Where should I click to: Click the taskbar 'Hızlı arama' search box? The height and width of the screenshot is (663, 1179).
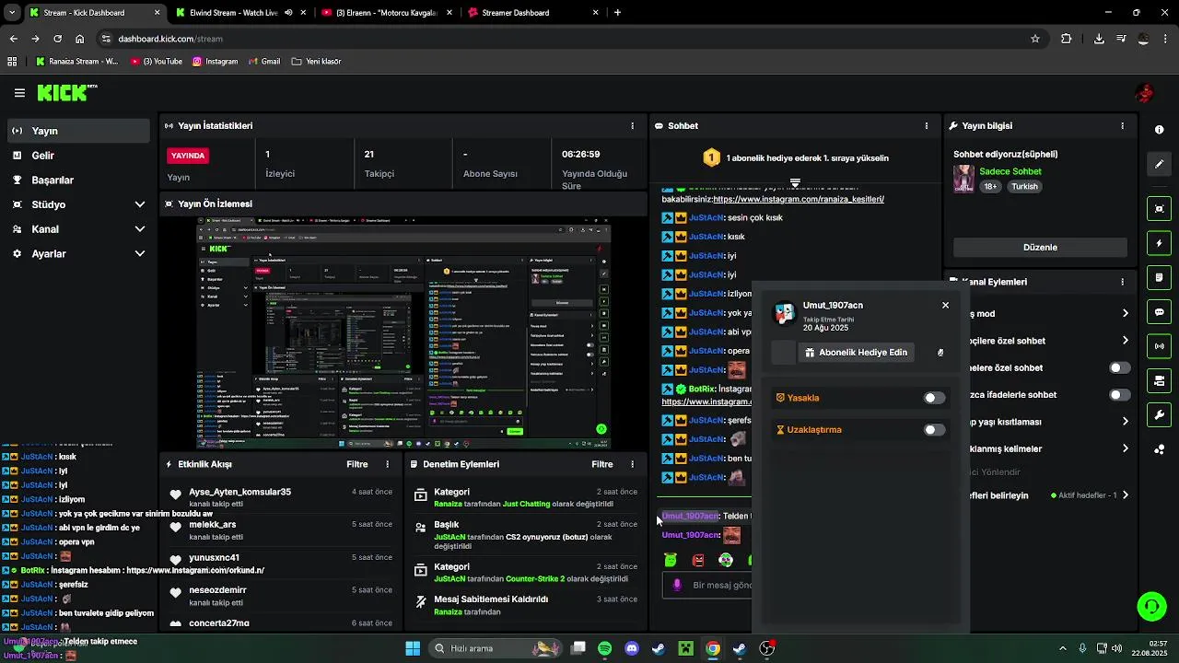coord(497,648)
